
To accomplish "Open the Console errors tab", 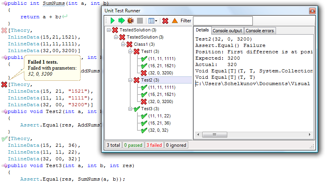I will (260, 31).
